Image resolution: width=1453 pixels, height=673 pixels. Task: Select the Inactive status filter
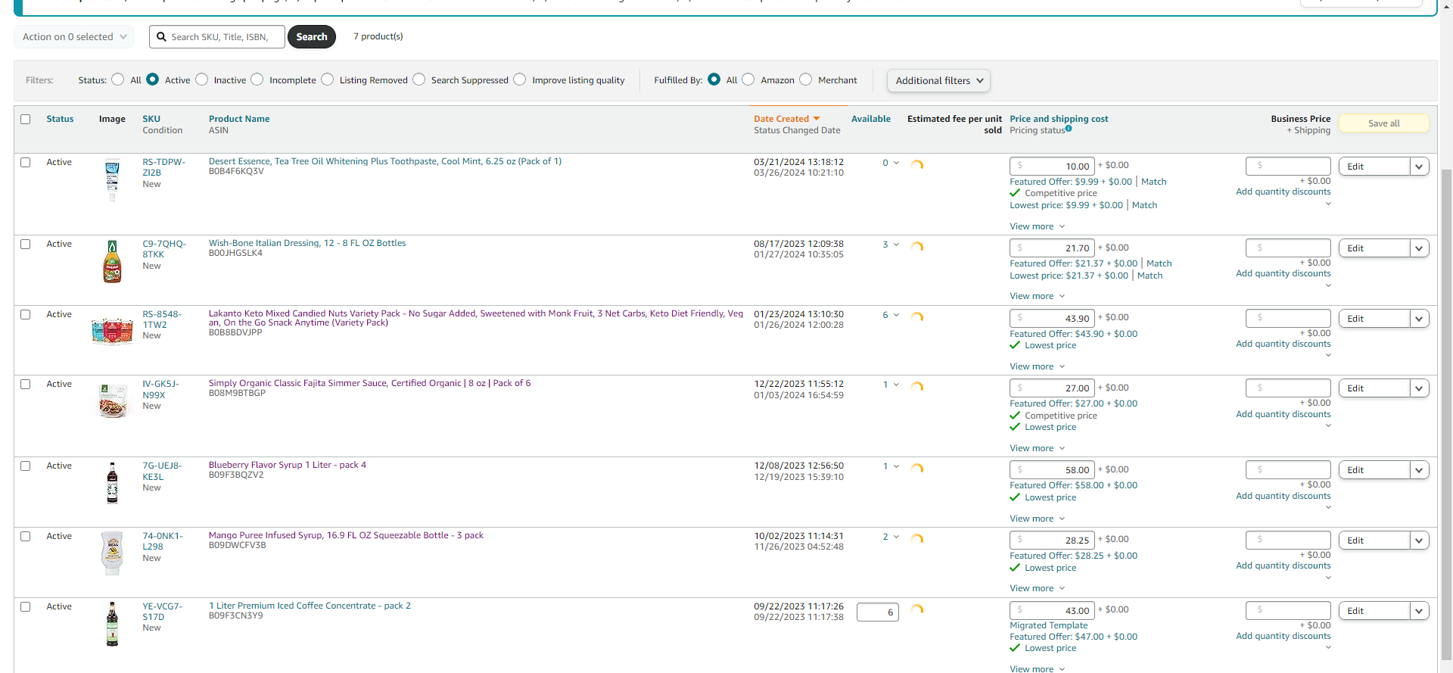202,79
